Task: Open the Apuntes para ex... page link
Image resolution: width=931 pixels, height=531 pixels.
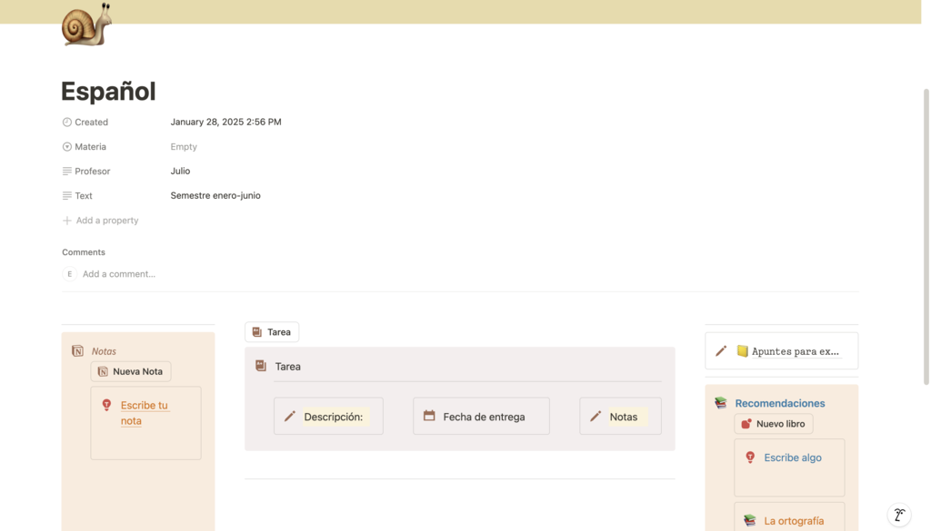Action: point(795,351)
